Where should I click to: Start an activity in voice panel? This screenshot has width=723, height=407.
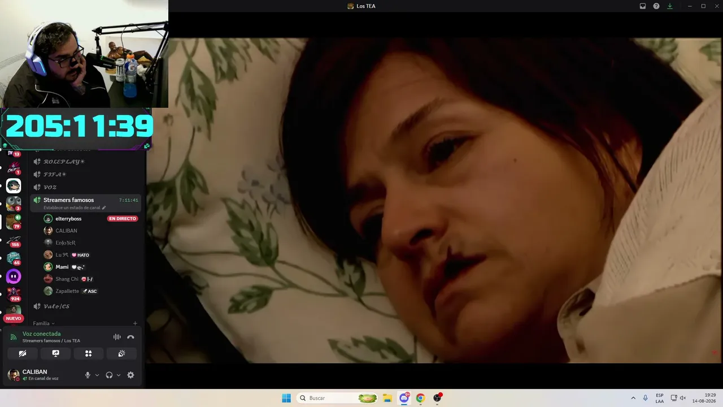[88, 353]
